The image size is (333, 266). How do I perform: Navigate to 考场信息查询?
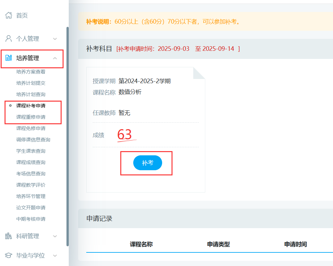click(x=31, y=173)
